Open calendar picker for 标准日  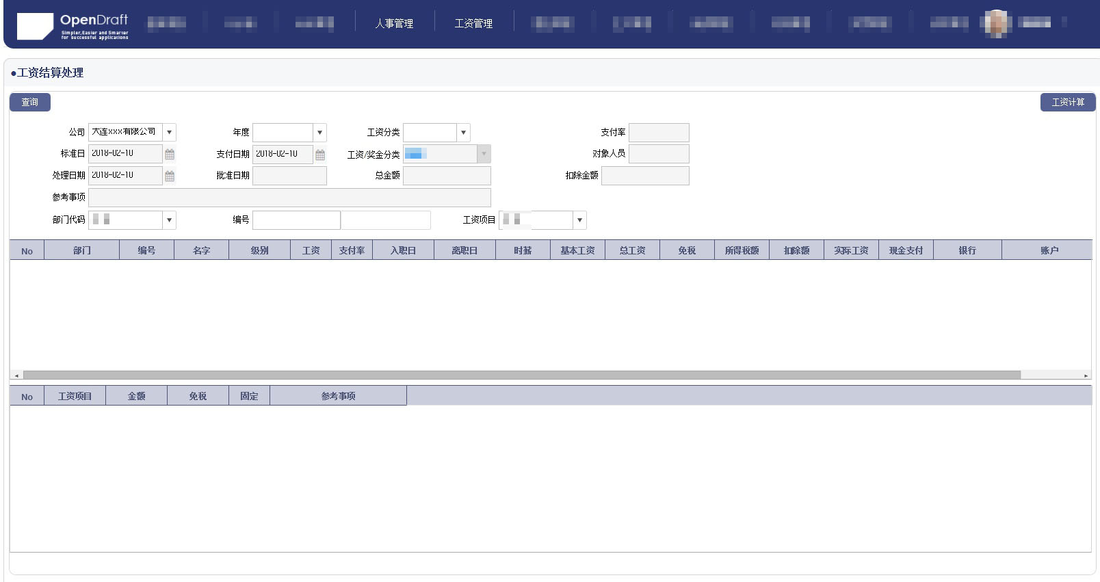tap(170, 155)
